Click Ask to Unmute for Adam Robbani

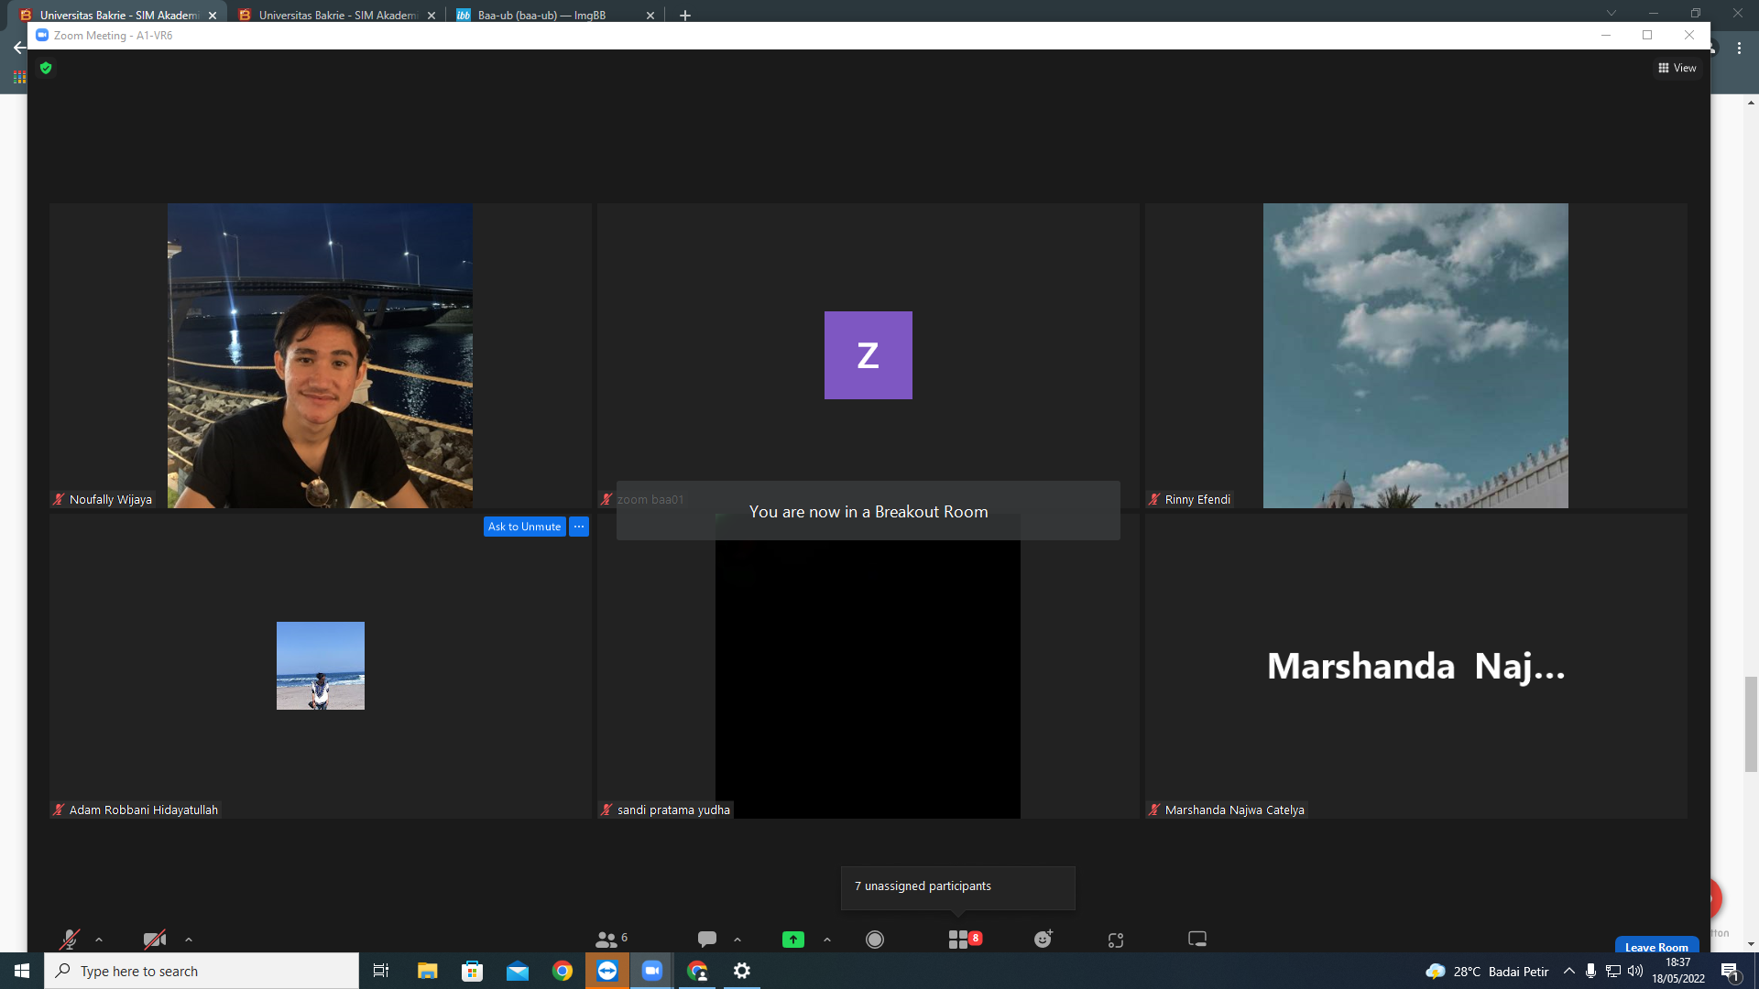524,527
